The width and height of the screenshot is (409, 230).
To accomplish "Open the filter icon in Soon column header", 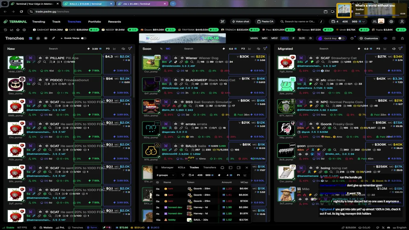I will tap(265, 49).
